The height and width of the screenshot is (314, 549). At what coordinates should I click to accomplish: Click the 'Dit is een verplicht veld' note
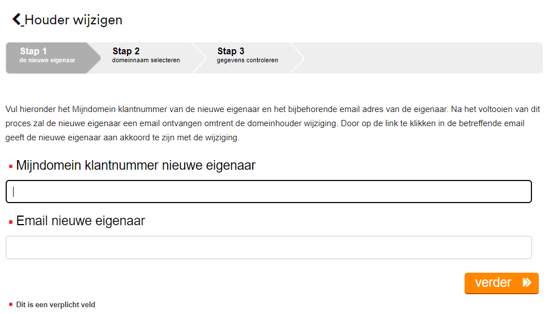point(56,305)
